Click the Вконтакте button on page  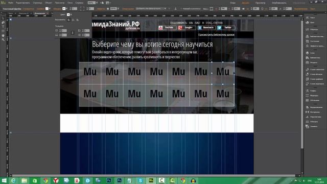(206, 28)
